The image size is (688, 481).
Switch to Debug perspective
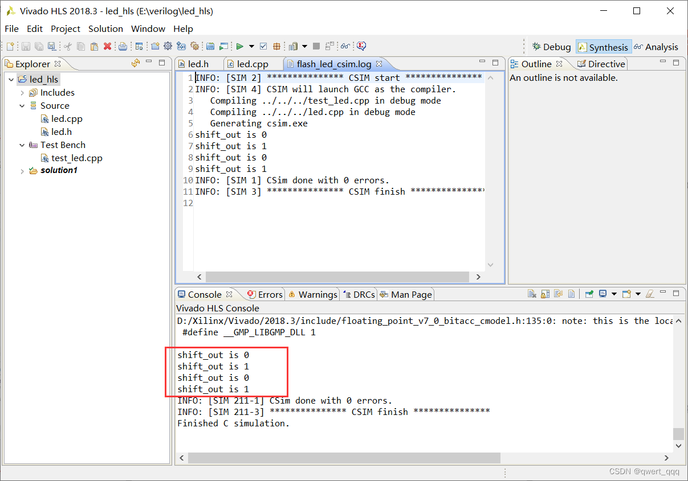pos(551,47)
